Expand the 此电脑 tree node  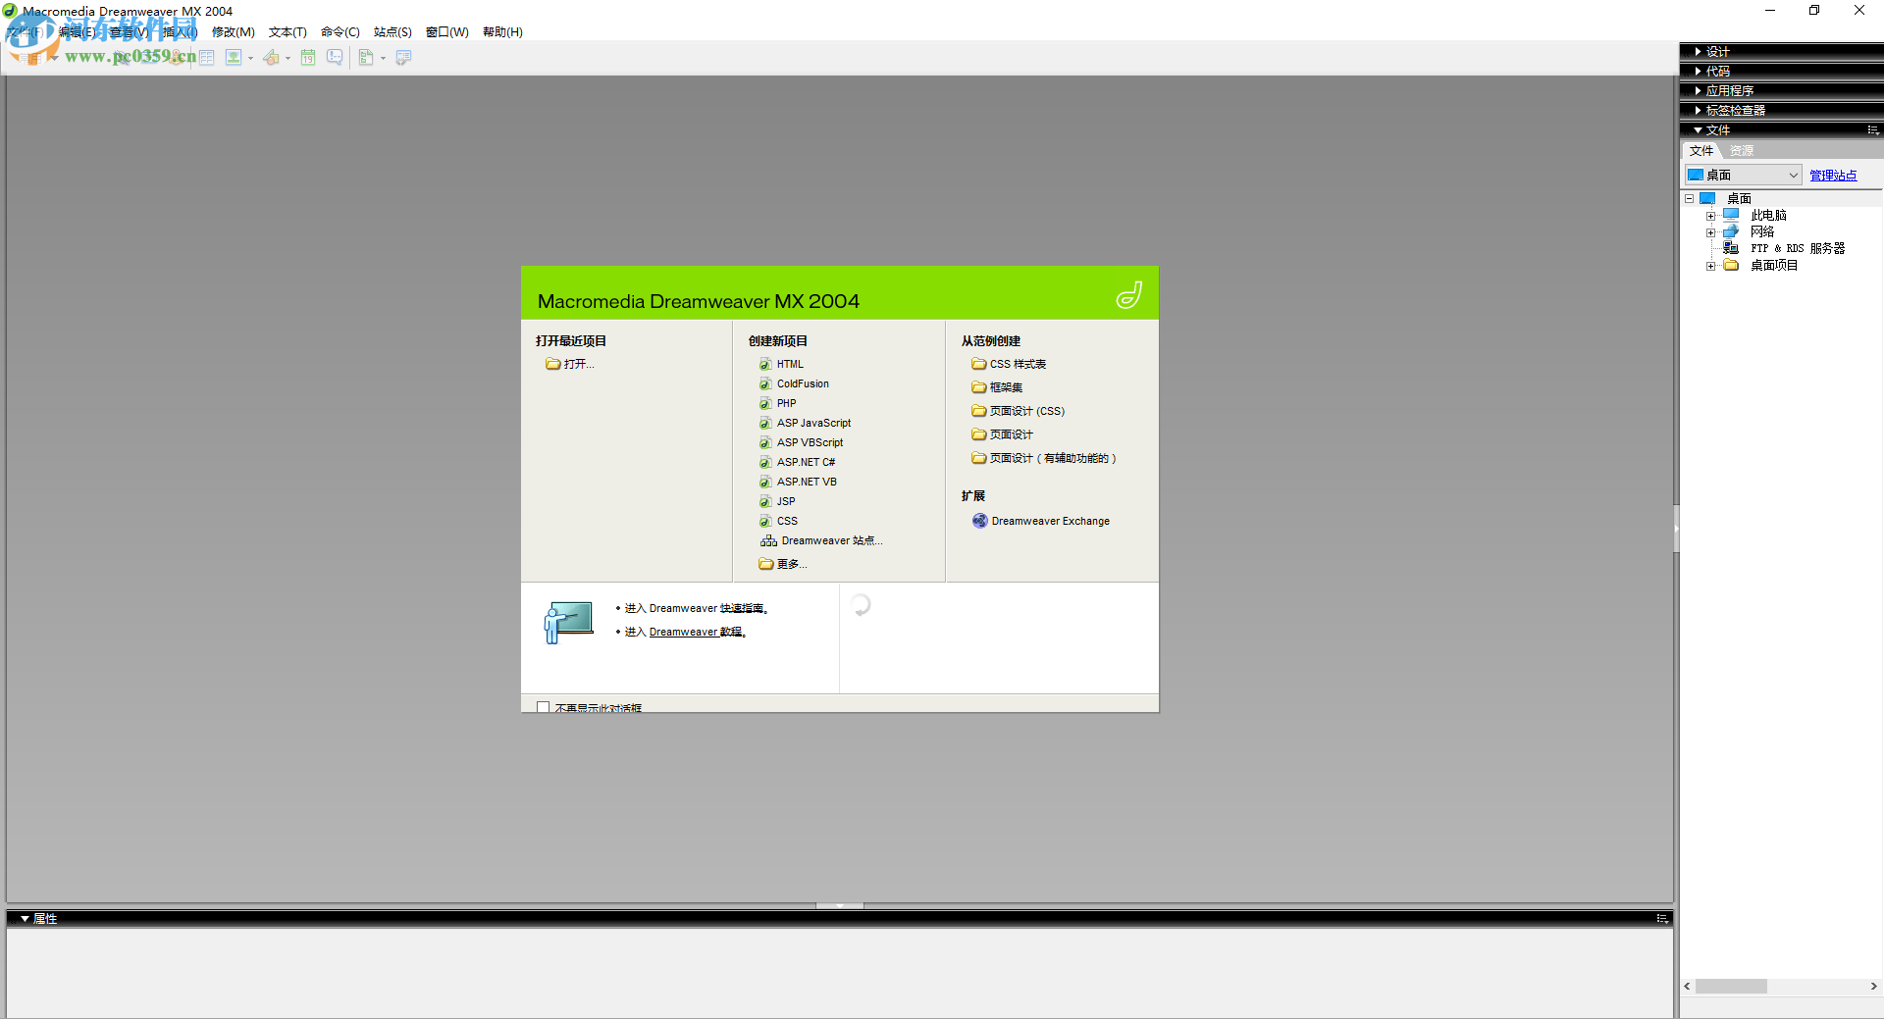[x=1713, y=215]
